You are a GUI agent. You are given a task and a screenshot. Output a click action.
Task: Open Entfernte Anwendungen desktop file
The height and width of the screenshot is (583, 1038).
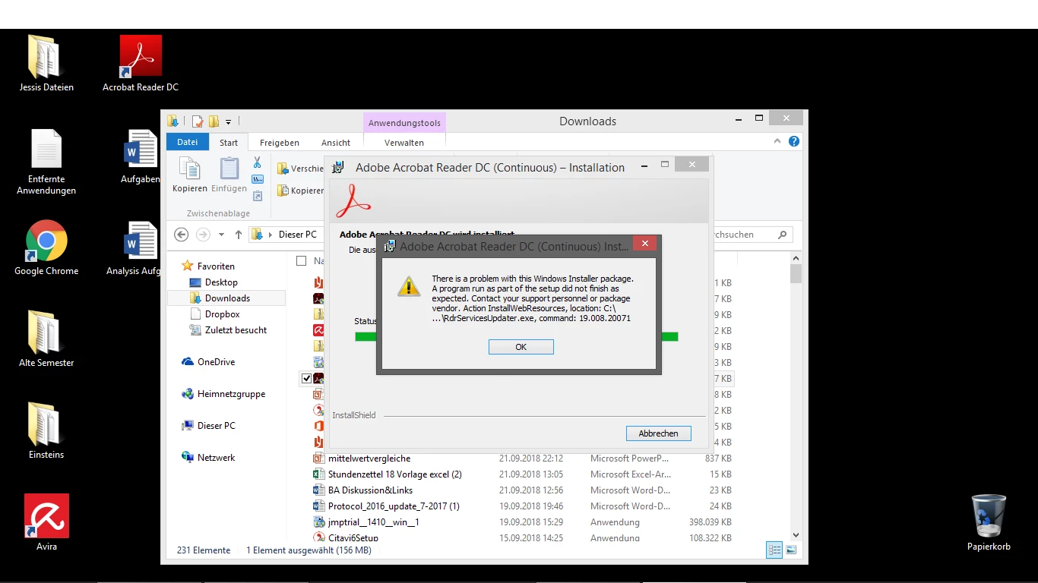point(46,162)
